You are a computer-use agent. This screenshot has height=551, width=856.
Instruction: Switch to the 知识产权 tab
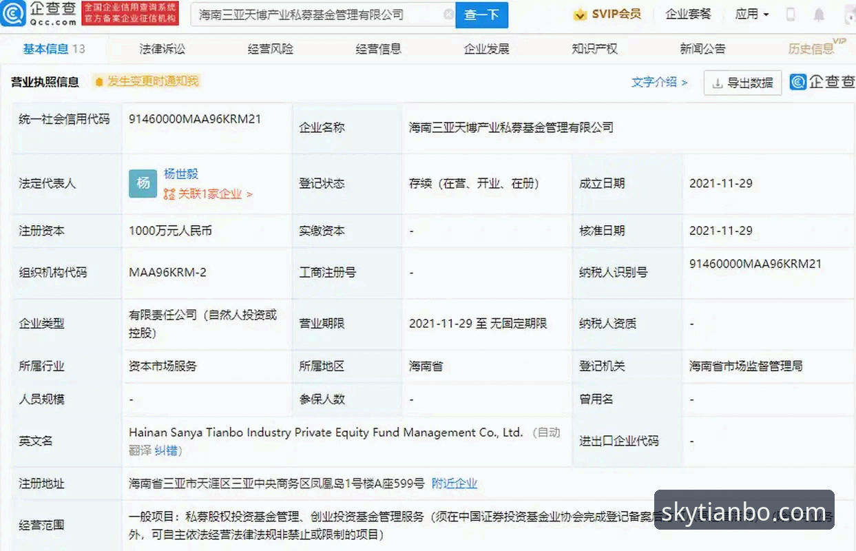click(x=595, y=49)
